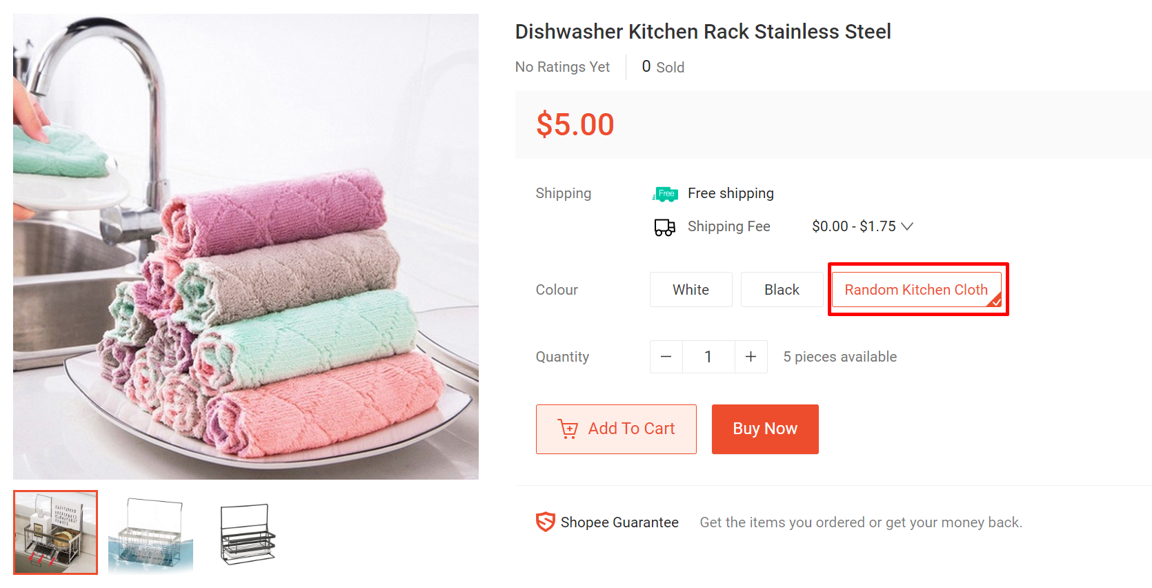Click the Shopee Guarantee shield icon
This screenshot has height=588, width=1152.
(544, 522)
